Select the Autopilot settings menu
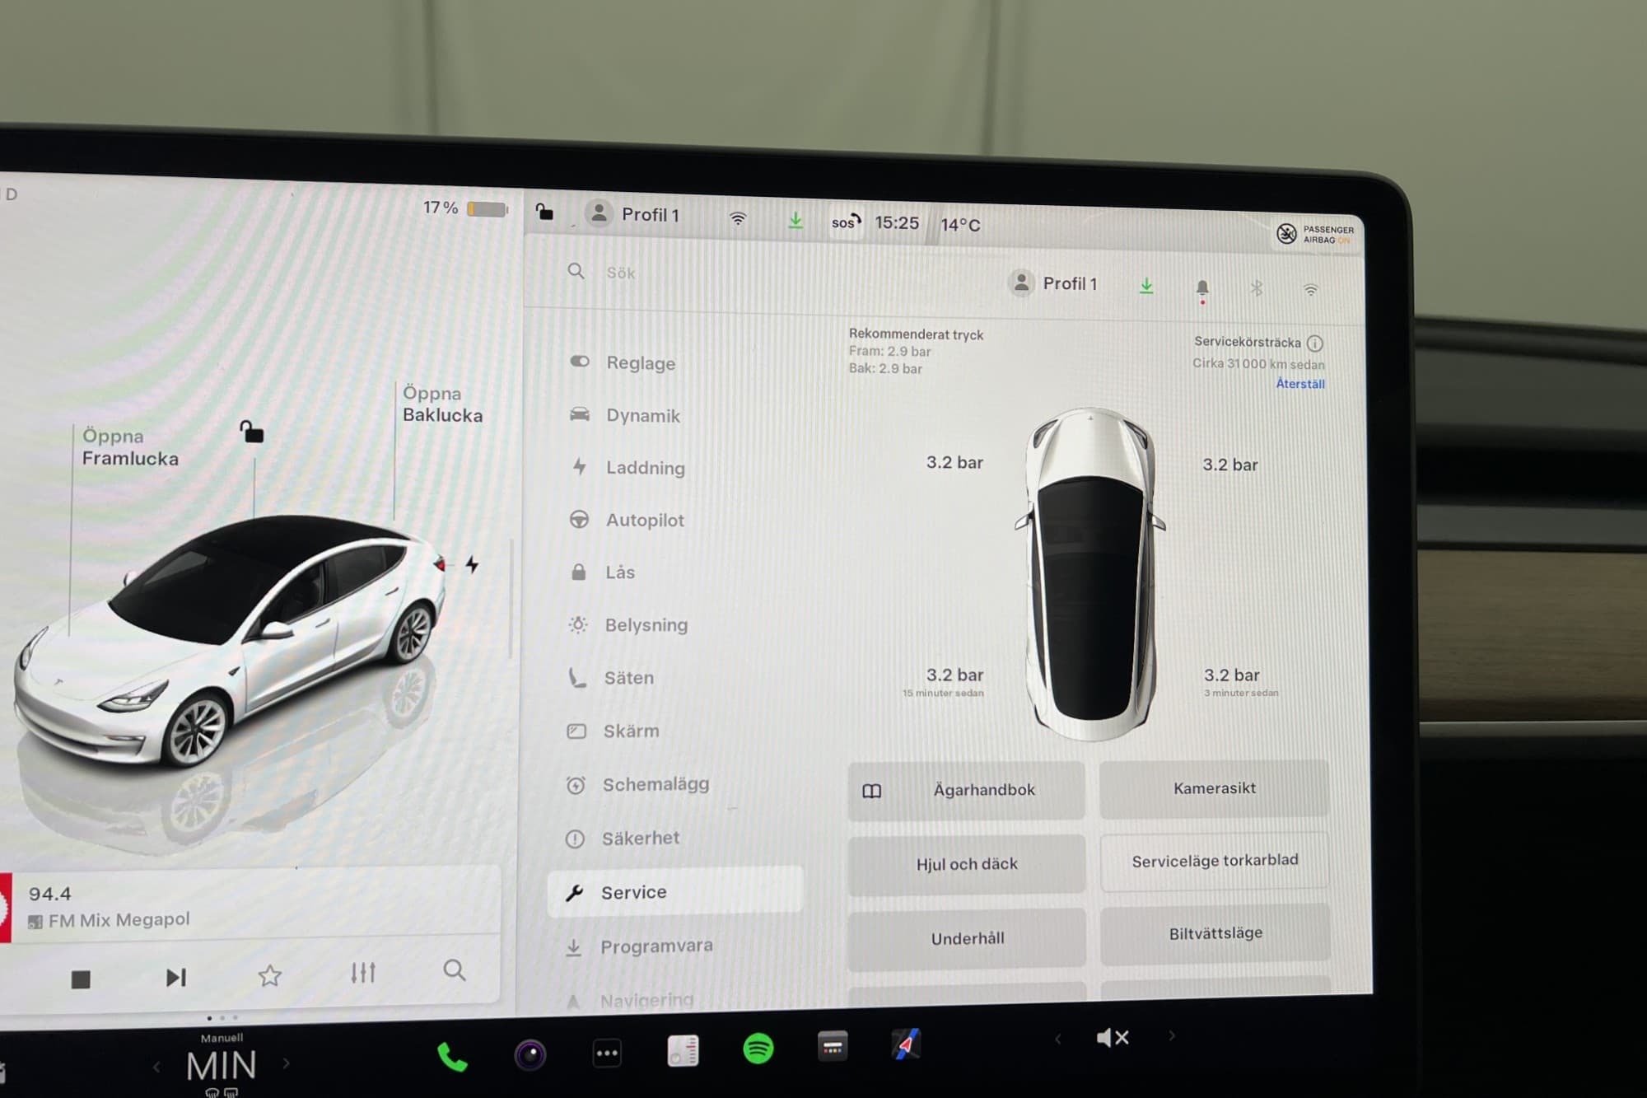The height and width of the screenshot is (1098, 1647). pos(644,520)
